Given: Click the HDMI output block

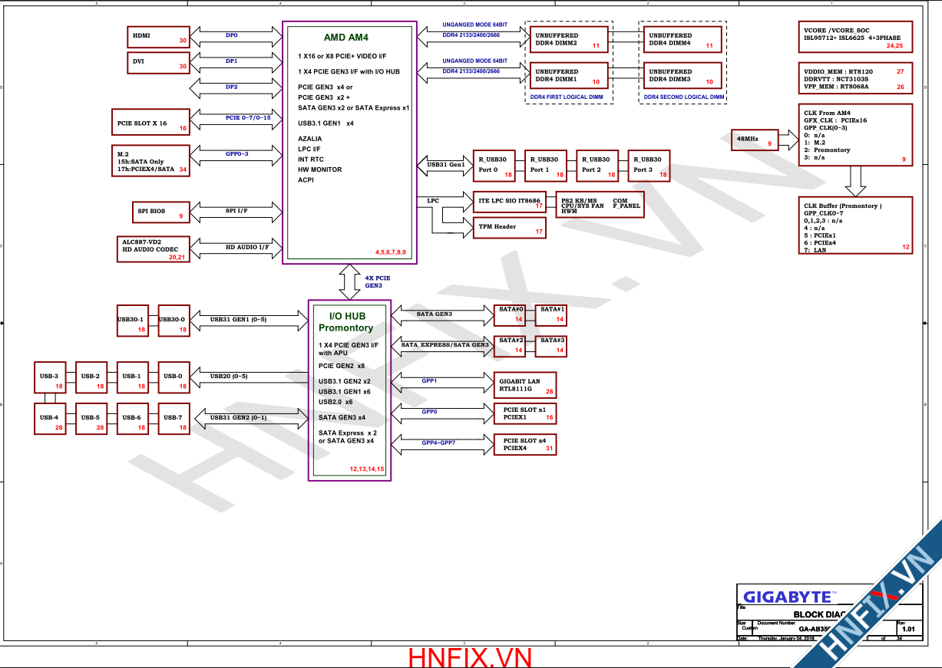Looking at the screenshot, I should click(x=159, y=37).
